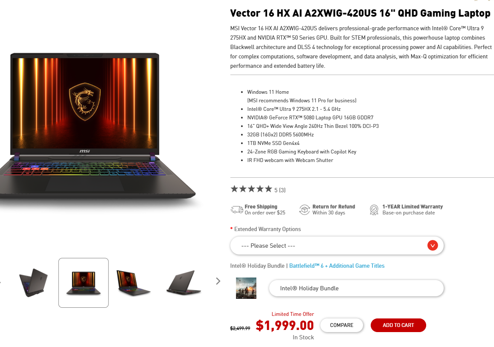Image resolution: width=494 pixels, height=347 pixels.
Task: Click the Free Shipping truck icon
Action: tap(237, 209)
